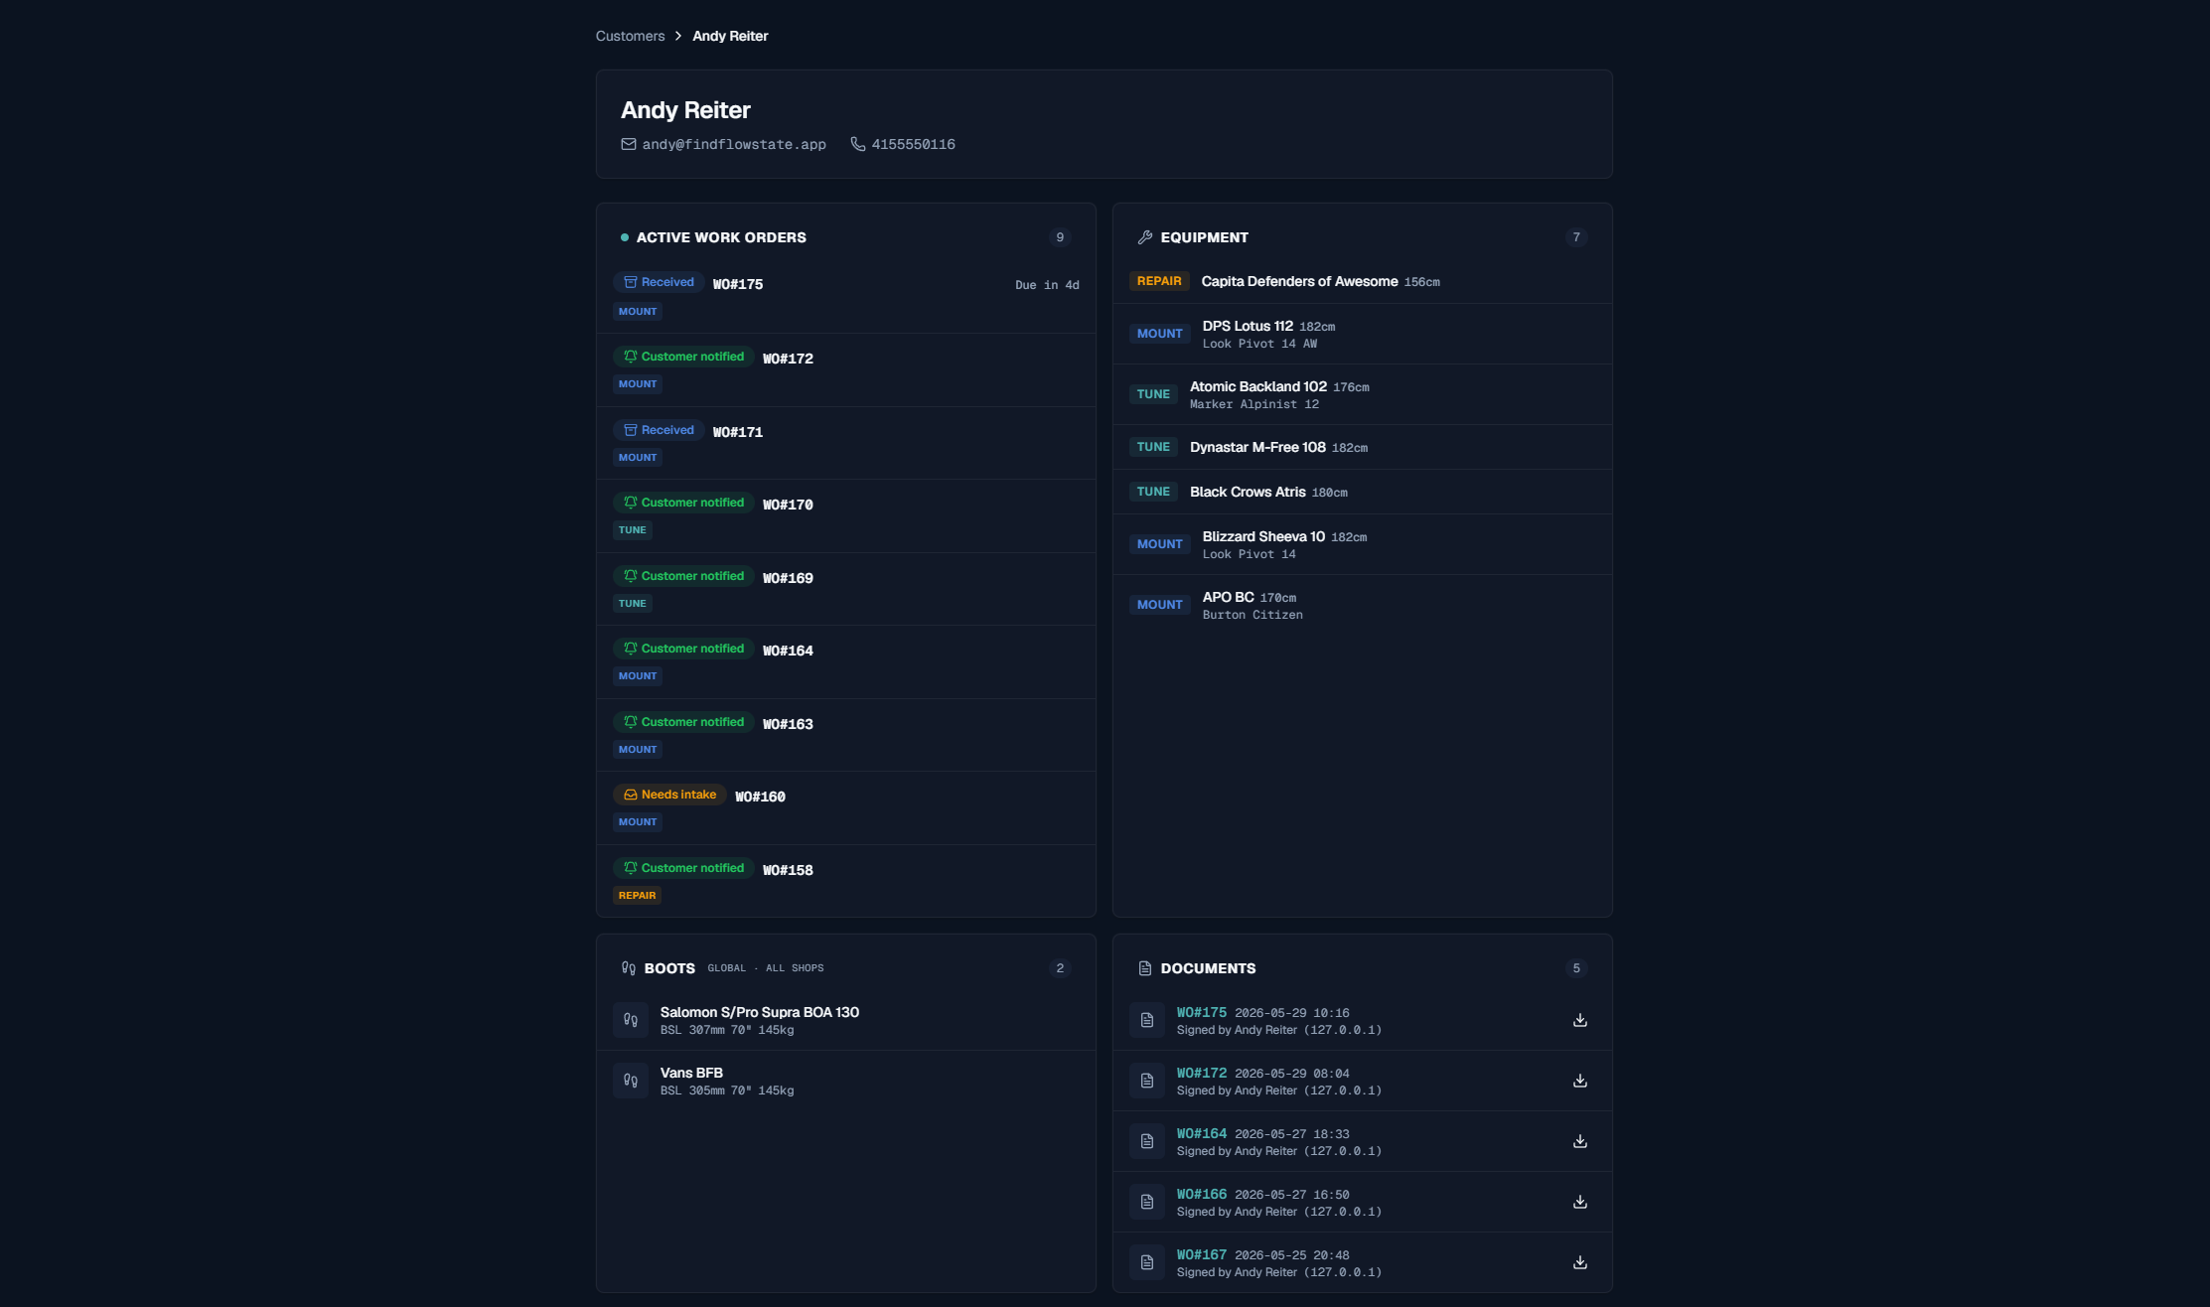Click the phone number 4155550116
Viewport: 2210px width, 1307px height.
(x=913, y=145)
